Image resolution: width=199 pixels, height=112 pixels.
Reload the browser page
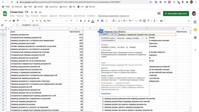point(12,2)
